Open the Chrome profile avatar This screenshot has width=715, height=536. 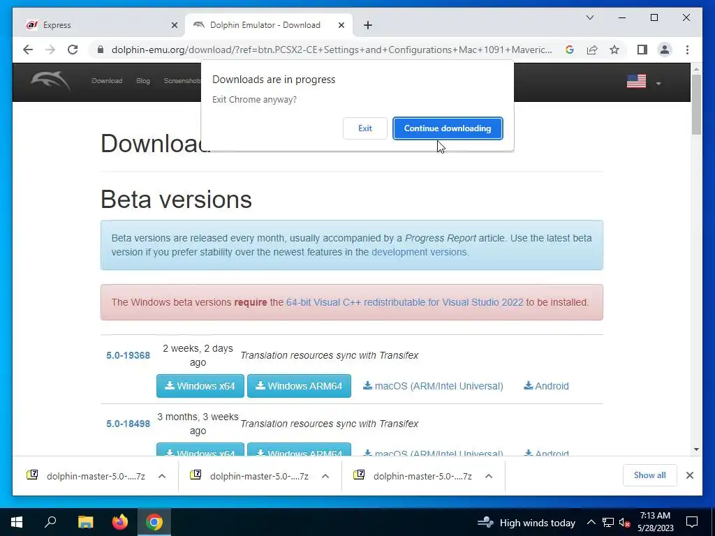click(x=665, y=50)
